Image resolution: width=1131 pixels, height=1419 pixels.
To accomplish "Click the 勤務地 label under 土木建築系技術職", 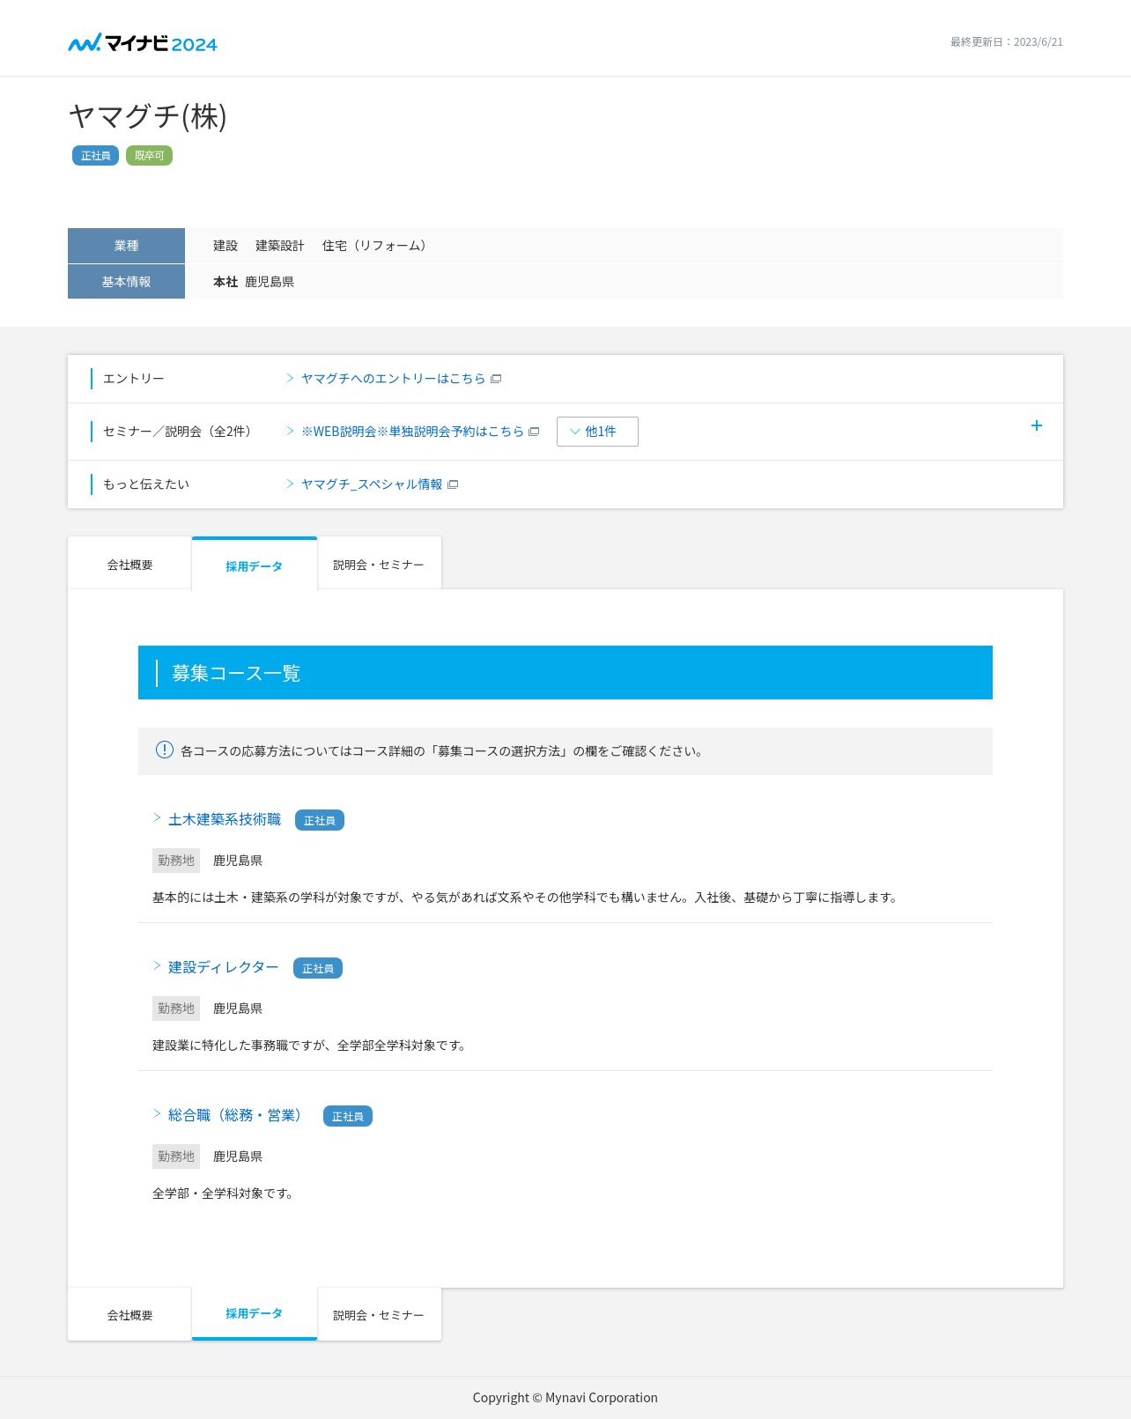I will click(176, 861).
